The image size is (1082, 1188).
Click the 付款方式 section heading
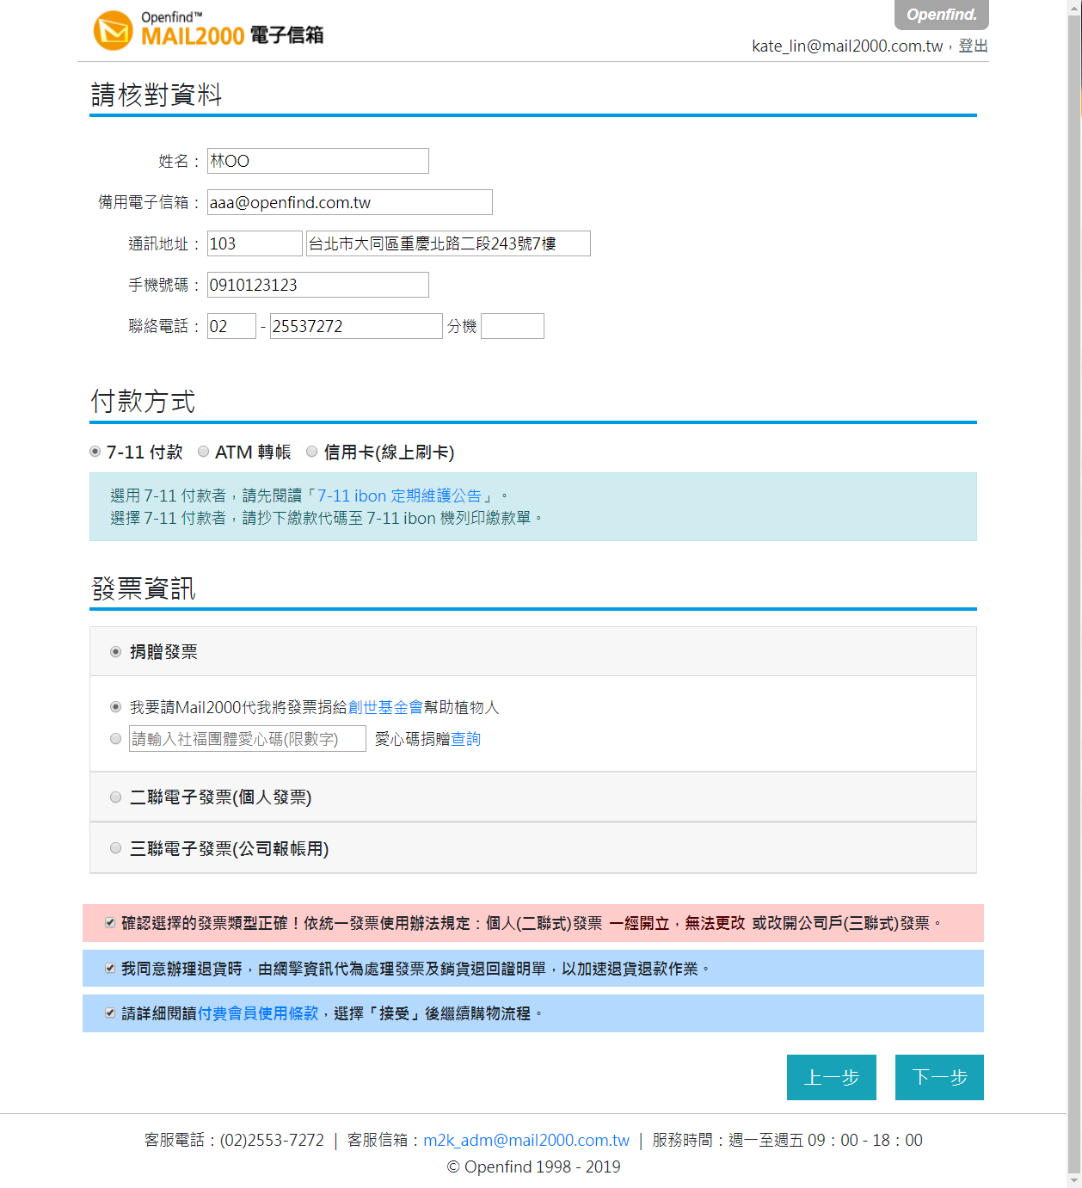[144, 402]
